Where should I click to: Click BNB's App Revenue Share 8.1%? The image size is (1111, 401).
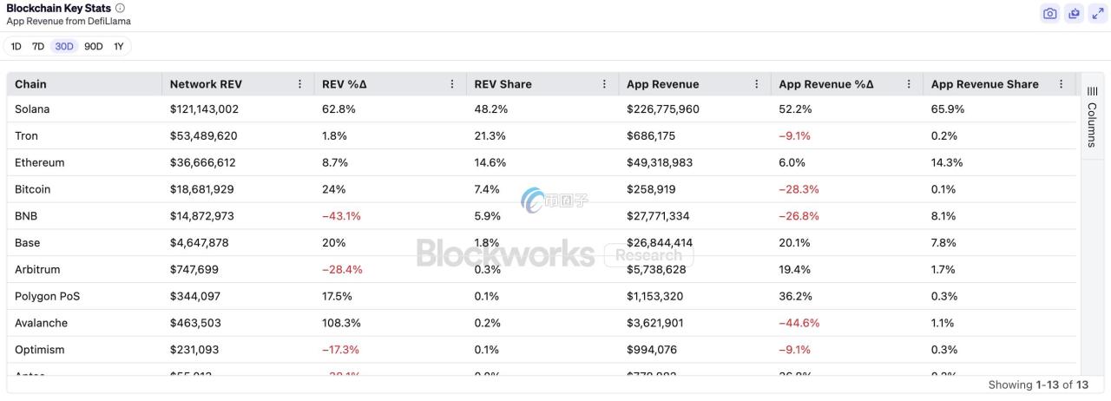[x=943, y=216]
